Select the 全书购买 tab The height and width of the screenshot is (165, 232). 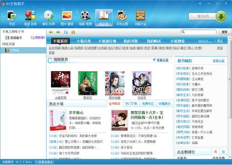[x=115, y=104]
